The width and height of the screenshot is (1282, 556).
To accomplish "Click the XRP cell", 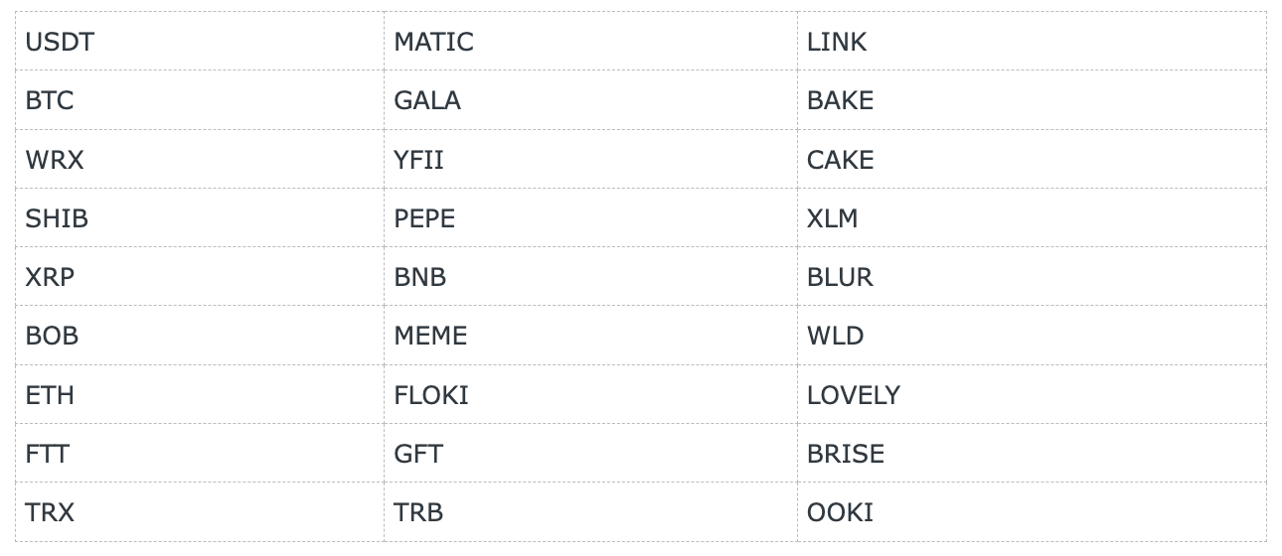I will pyautogui.click(x=200, y=276).
